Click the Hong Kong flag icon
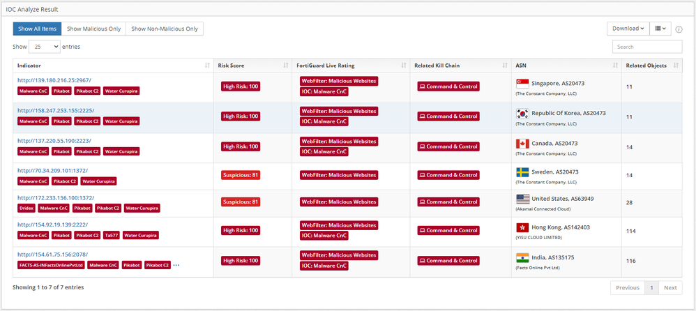Viewport: 696px width, 311px height. [x=522, y=227]
